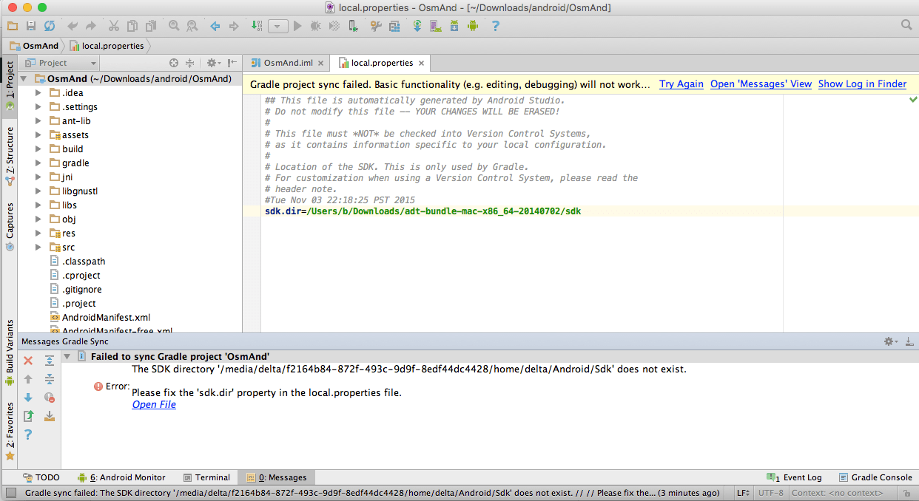Screen dimensions: 919x501
Task: Open the Terminal tool window
Action: [x=206, y=477]
